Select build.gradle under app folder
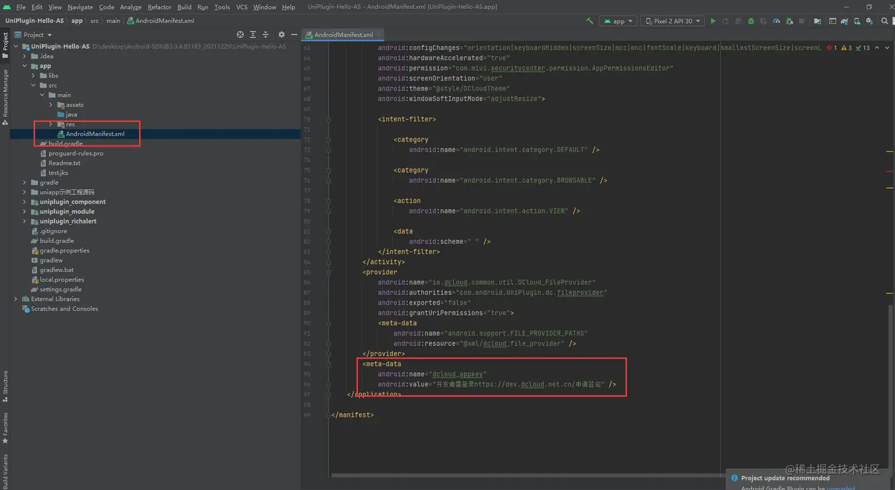This screenshot has height=490, width=895. coord(65,144)
